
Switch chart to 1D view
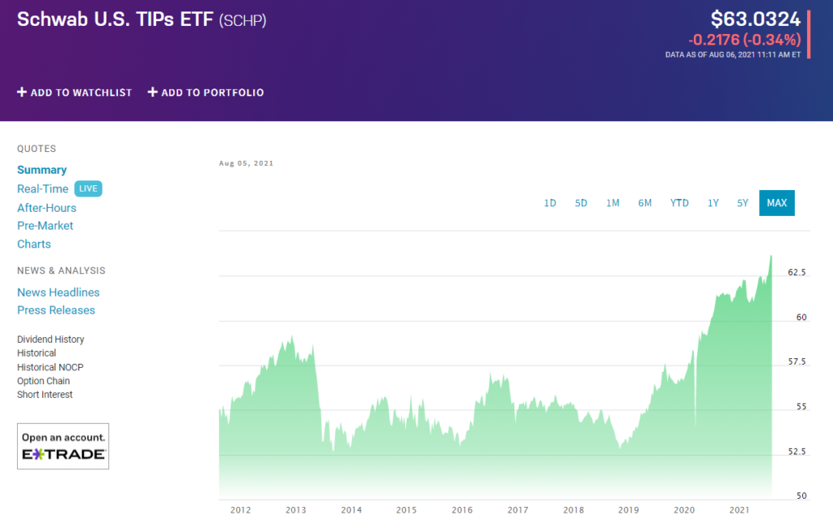[x=550, y=203]
